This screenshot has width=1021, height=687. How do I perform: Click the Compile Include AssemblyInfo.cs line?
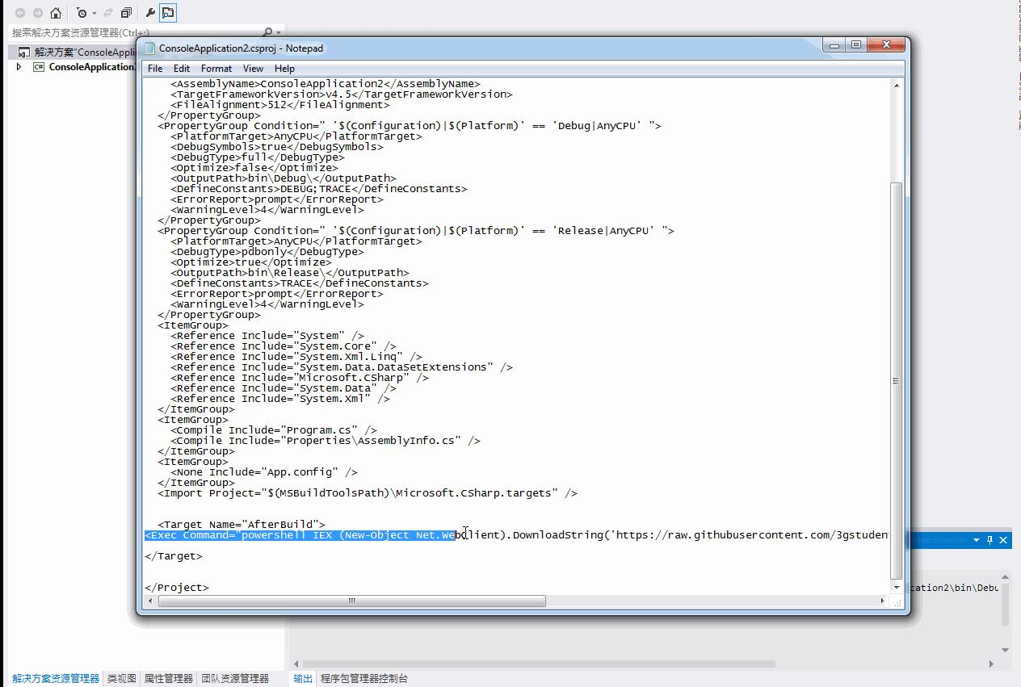(326, 440)
